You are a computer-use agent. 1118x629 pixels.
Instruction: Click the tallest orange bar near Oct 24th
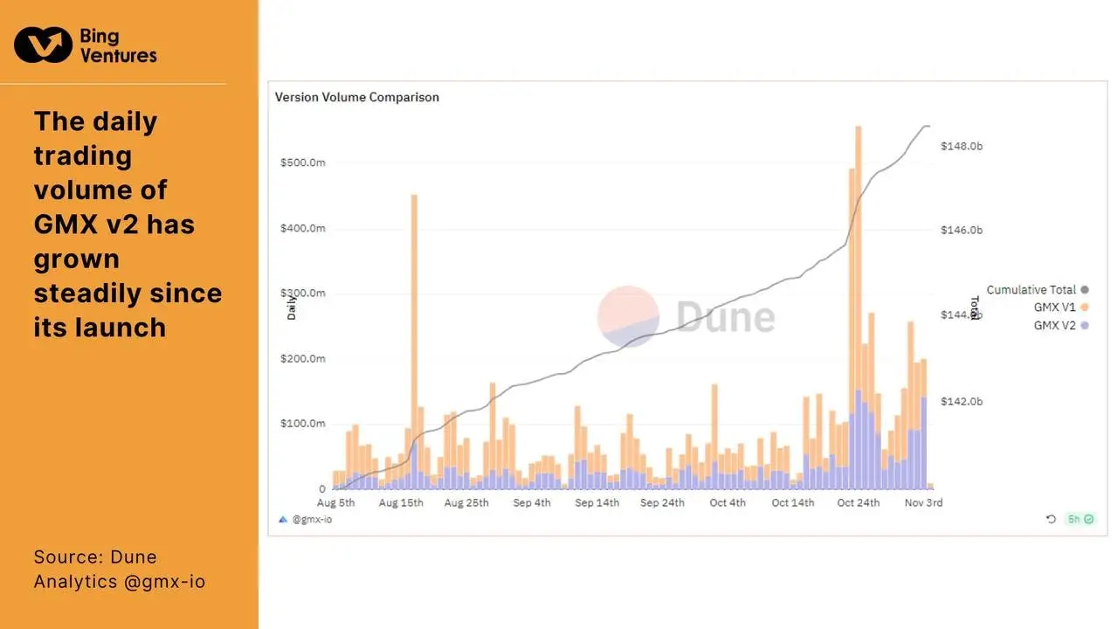[x=858, y=262]
